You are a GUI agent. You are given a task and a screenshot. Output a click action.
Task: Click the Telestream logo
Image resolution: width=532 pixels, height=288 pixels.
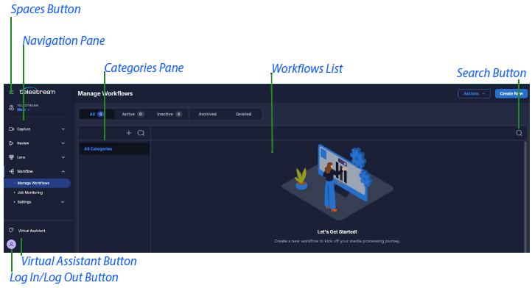(x=38, y=91)
